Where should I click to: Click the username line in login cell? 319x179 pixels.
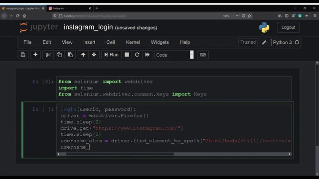(75, 147)
